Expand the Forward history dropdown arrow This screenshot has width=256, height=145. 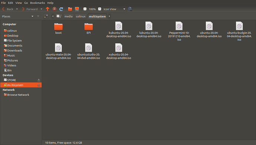click(41, 9)
